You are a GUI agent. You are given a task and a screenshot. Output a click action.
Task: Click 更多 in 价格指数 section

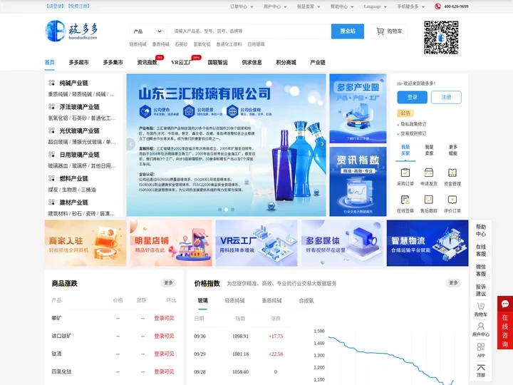(453, 283)
